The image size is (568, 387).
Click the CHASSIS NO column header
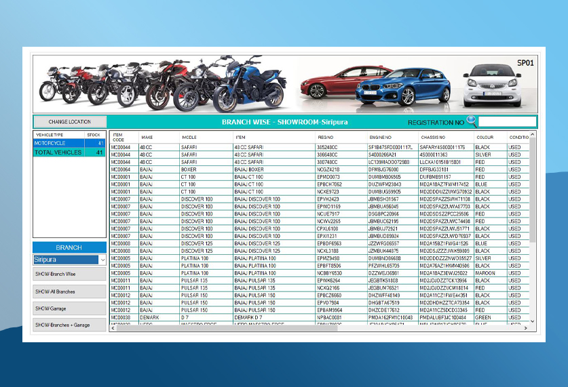tap(446, 138)
